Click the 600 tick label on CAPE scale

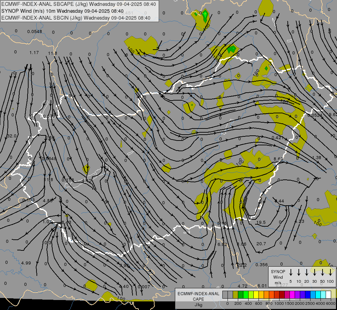259,303
